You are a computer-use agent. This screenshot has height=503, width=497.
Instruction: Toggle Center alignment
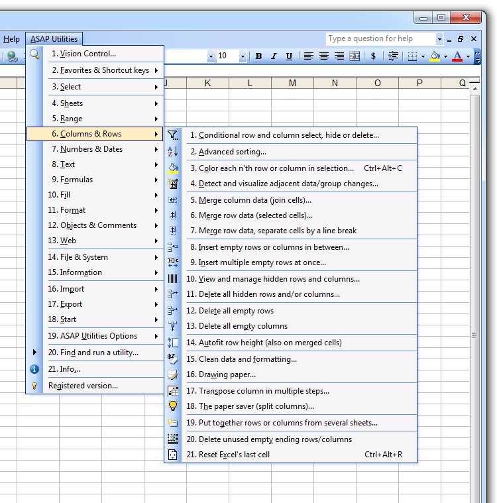[324, 56]
